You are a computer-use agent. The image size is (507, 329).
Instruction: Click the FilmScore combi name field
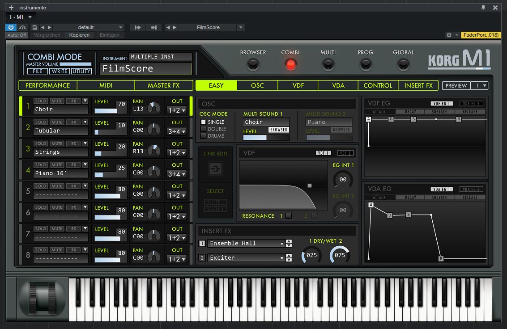tap(145, 68)
